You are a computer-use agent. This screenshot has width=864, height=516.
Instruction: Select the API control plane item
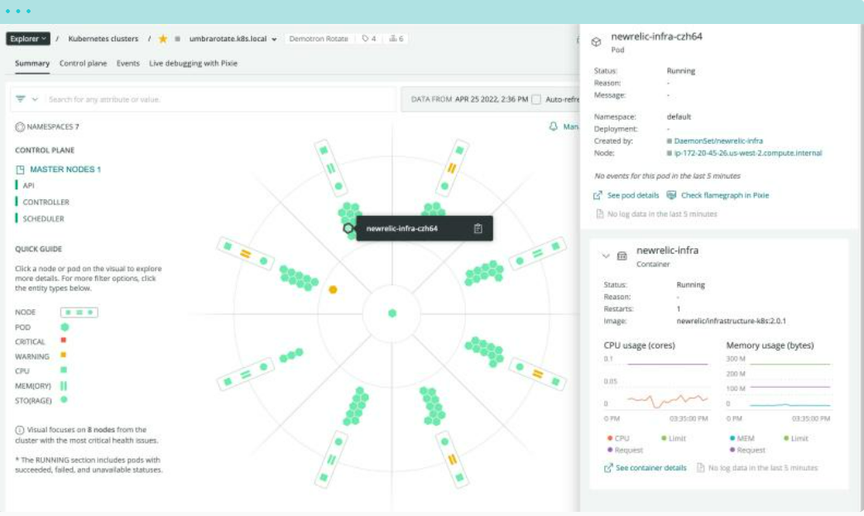coord(28,185)
